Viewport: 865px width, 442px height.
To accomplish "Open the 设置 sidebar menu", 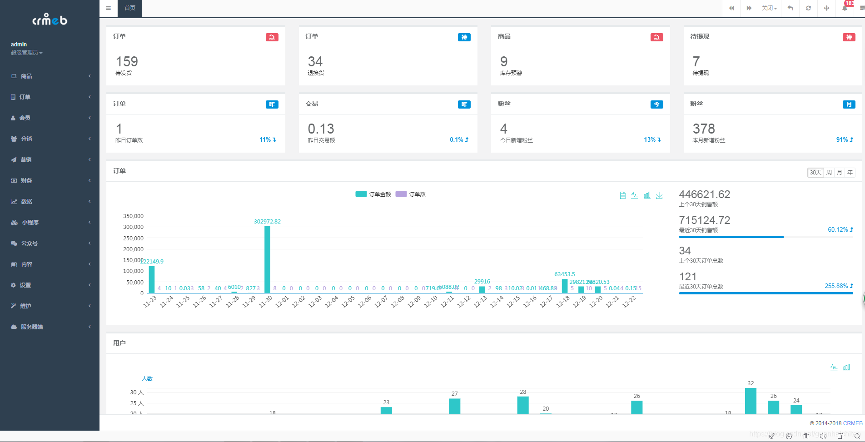I will point(50,285).
